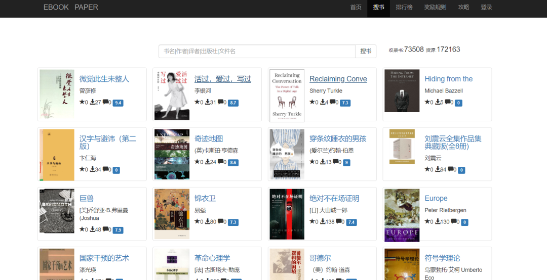547x280 pixels.
Task: Open book title Europe
Action: pyautogui.click(x=436, y=199)
